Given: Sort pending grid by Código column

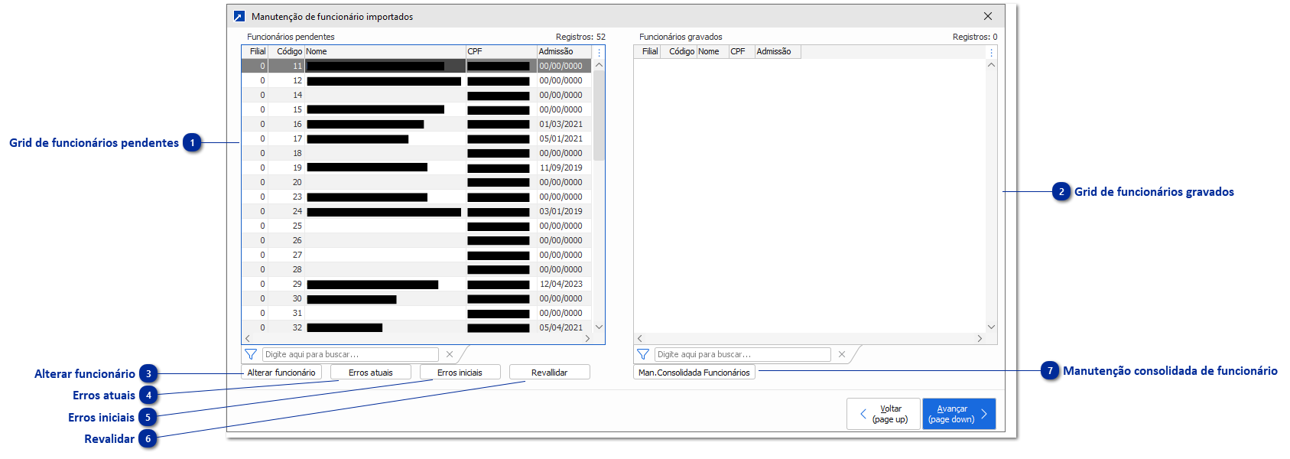Looking at the screenshot, I should [x=286, y=51].
